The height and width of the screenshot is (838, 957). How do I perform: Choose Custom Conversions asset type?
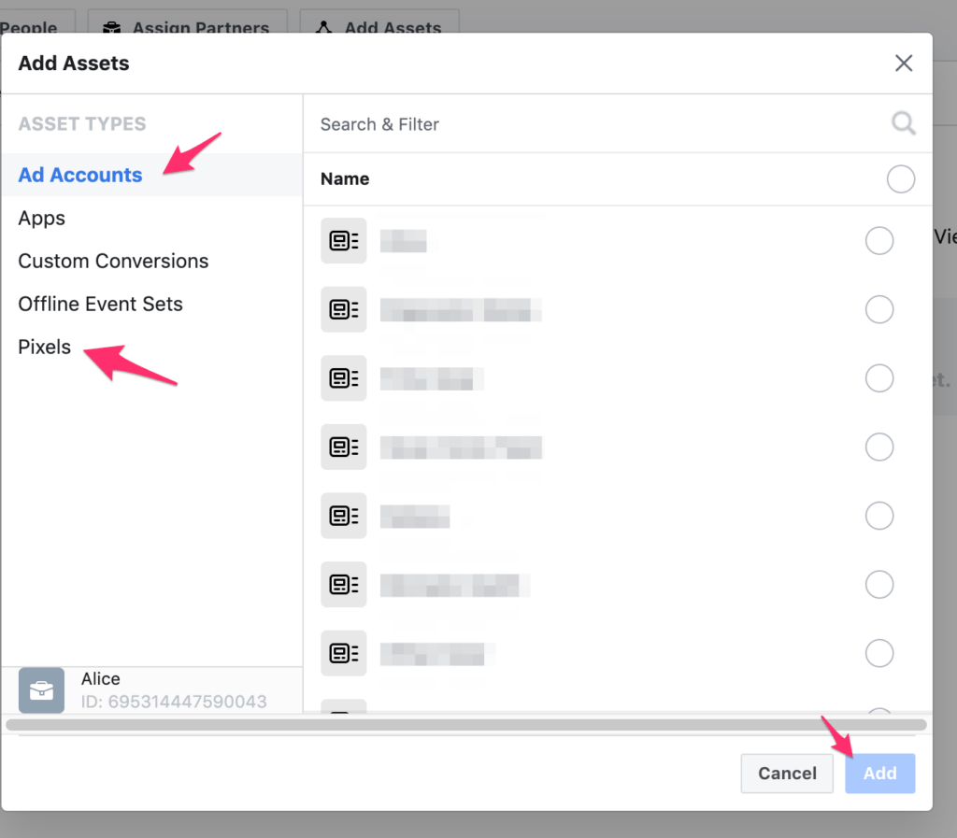pos(113,261)
